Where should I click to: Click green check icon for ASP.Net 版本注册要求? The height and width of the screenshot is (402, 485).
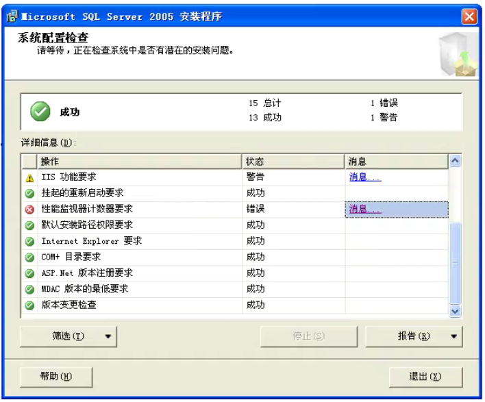(x=29, y=273)
